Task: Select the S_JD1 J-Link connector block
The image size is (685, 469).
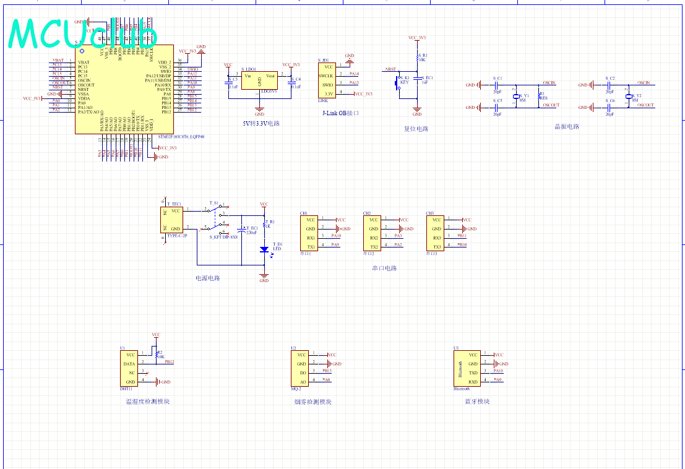Action: coord(327,80)
